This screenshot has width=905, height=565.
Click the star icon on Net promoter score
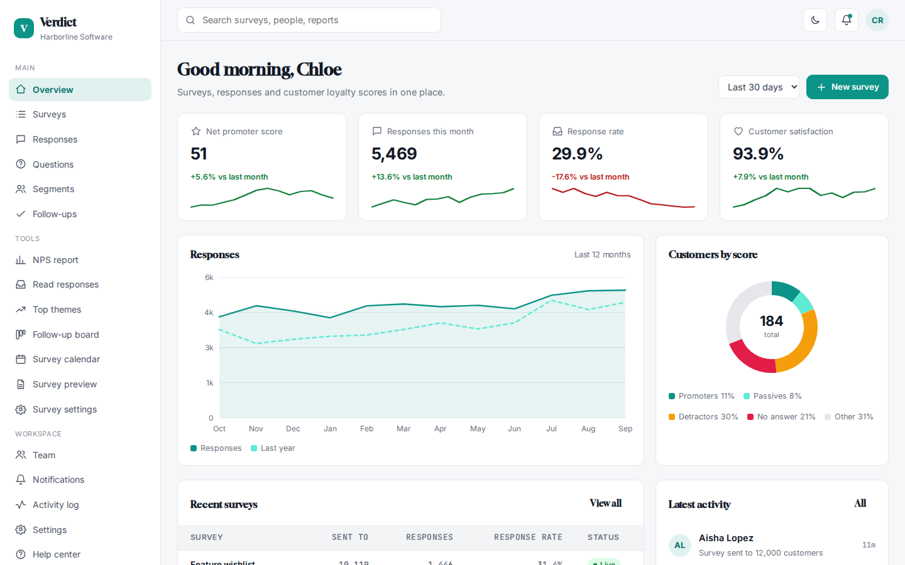click(x=196, y=131)
